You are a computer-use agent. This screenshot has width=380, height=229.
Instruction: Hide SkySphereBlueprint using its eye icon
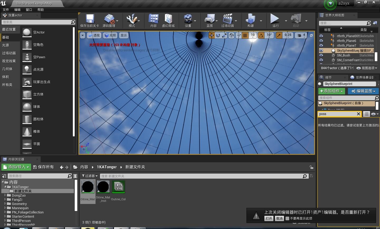(x=321, y=50)
